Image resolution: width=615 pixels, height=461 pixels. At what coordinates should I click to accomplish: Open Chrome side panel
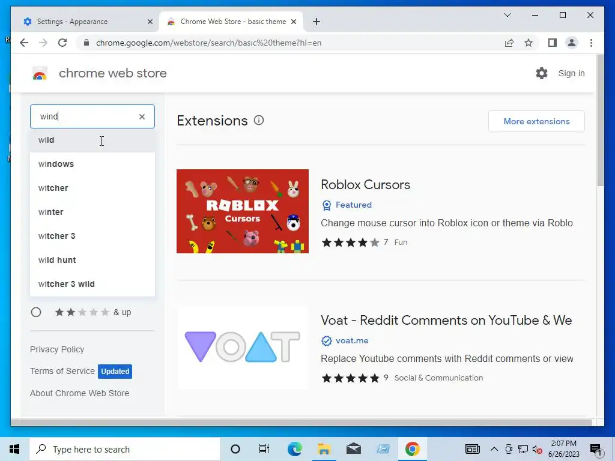[553, 43]
